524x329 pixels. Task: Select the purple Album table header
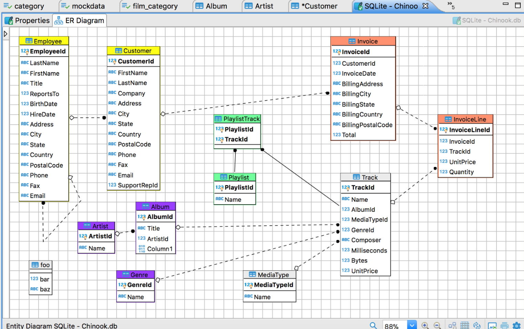pos(155,207)
